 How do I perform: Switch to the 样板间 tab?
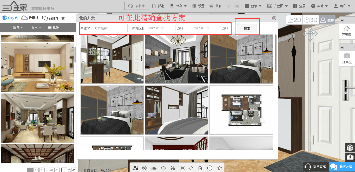(x=10, y=18)
